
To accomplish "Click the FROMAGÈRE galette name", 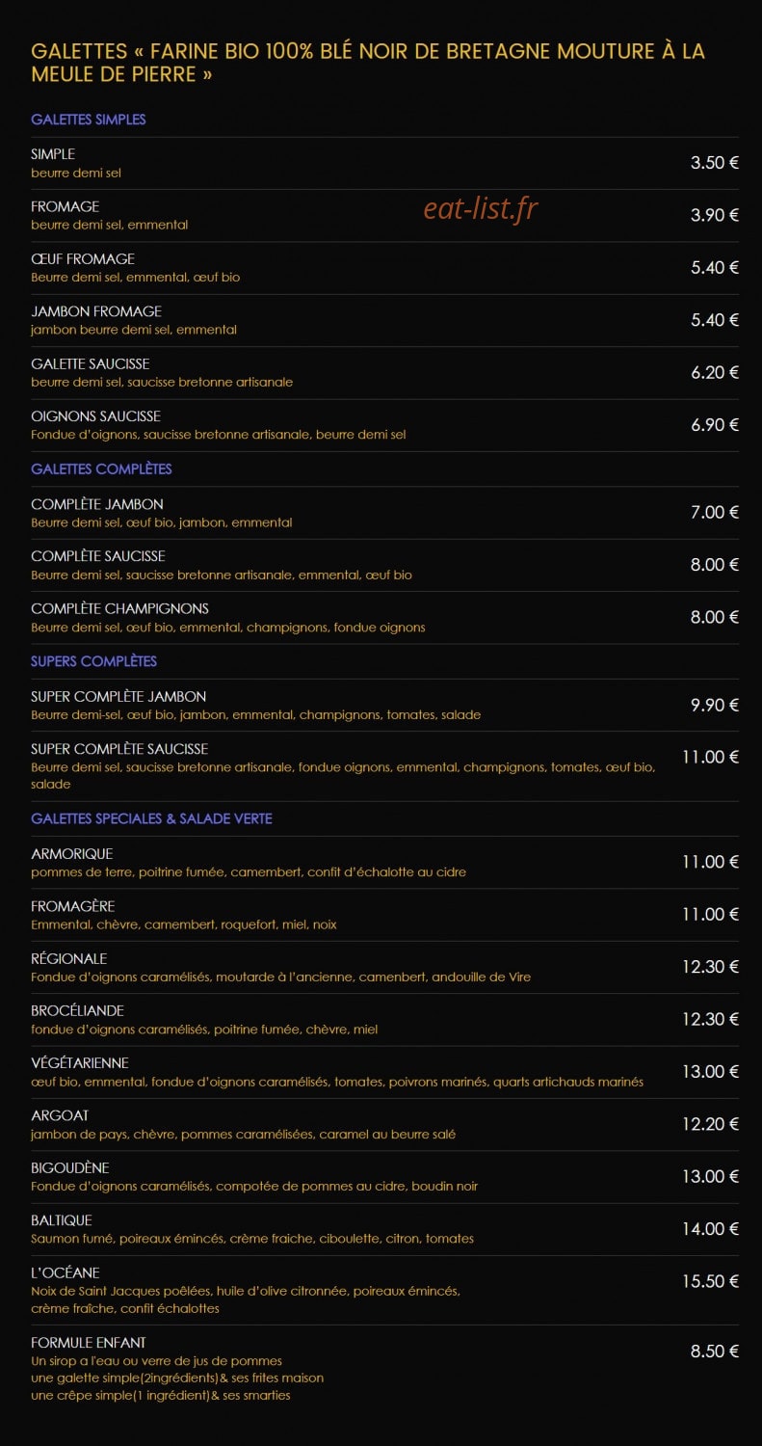I will (72, 906).
